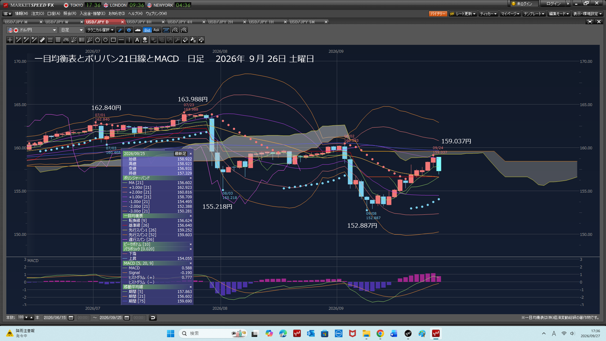Viewport: 606px width, 341px height.
Task: Select the horizontal line drawing tool
Action: pyautogui.click(x=122, y=40)
